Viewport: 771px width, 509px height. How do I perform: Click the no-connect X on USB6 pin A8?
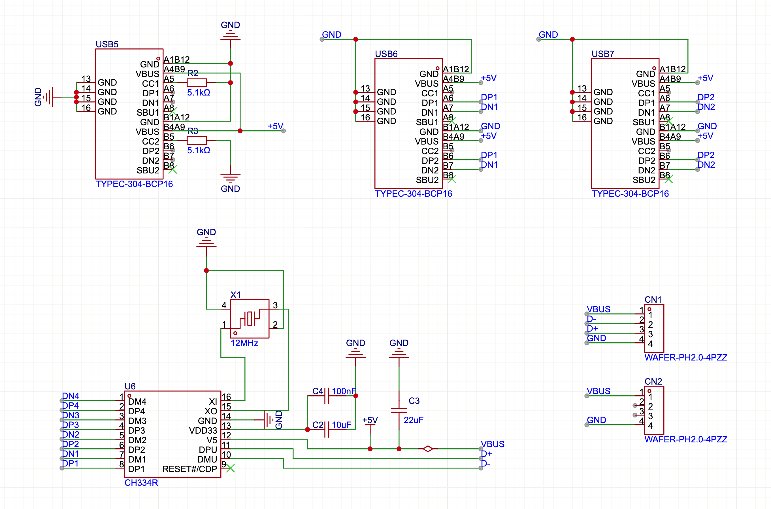click(452, 121)
